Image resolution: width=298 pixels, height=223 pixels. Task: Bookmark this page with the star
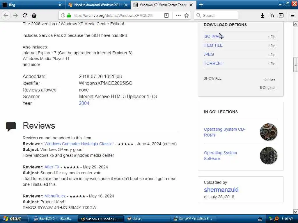pyautogui.click(x=187, y=15)
